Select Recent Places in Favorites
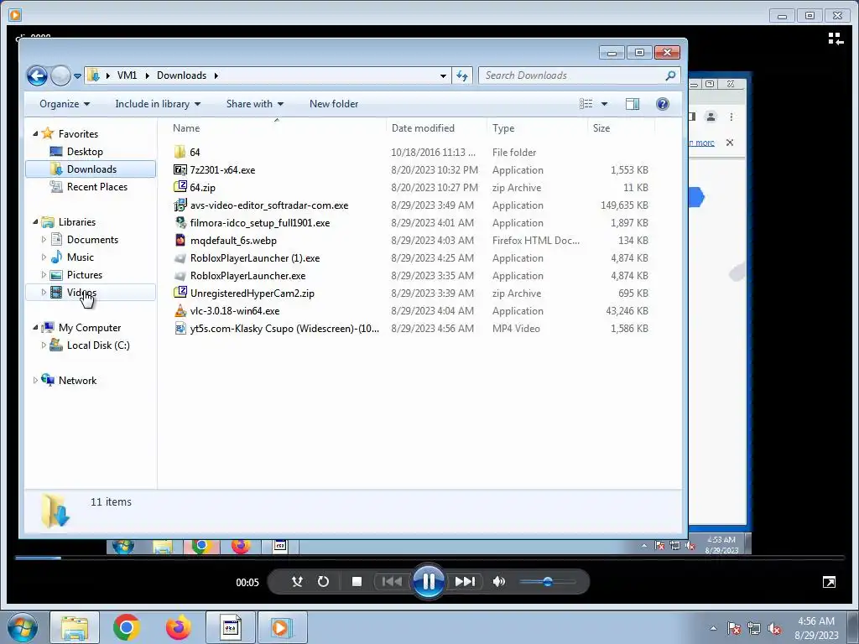Image resolution: width=859 pixels, height=644 pixels. coord(97,187)
